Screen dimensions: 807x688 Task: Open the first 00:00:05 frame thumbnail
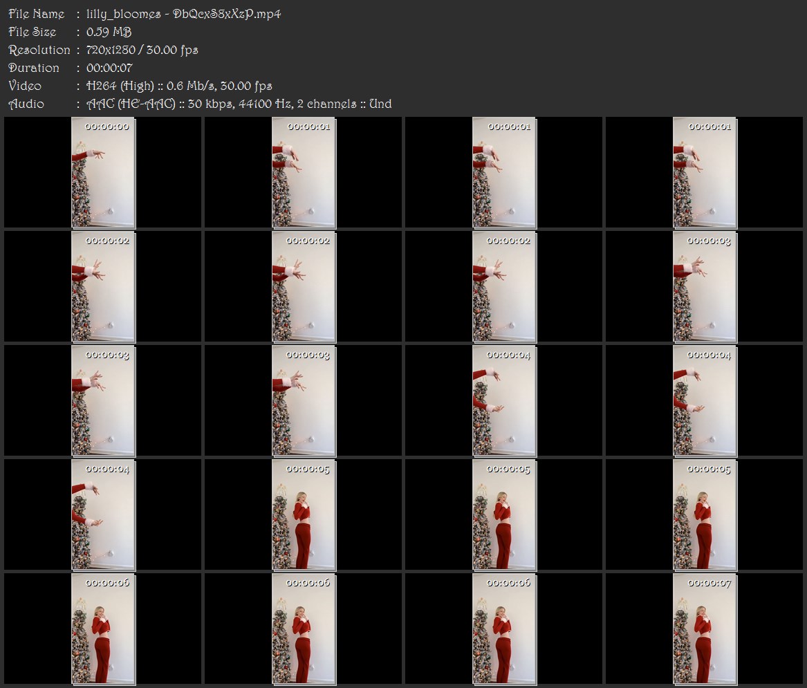tap(304, 515)
